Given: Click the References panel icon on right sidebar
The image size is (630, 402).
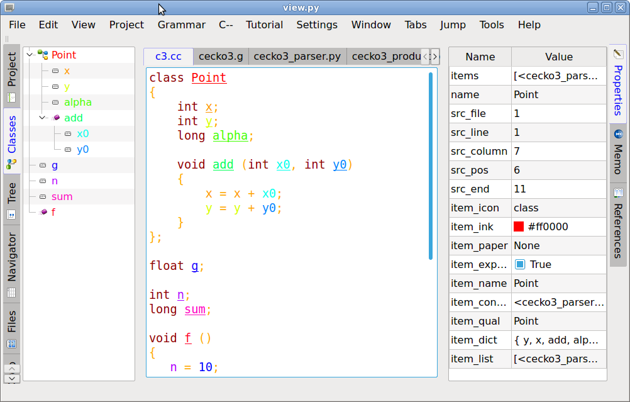Looking at the screenshot, I should 618,193.
